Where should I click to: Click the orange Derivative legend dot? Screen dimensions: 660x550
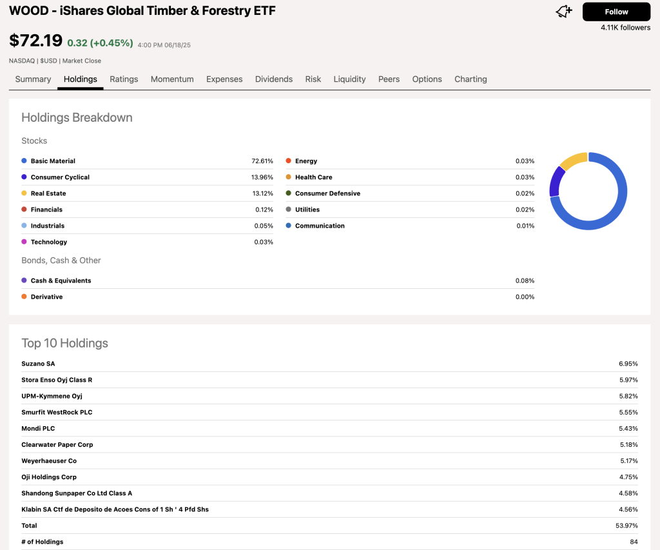click(24, 297)
